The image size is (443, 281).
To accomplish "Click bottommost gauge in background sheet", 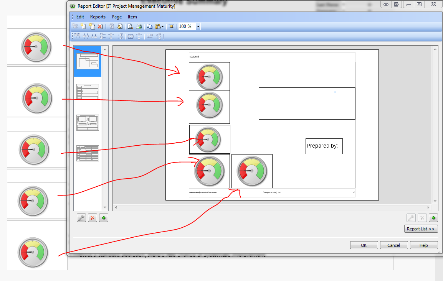I will pos(33,252).
